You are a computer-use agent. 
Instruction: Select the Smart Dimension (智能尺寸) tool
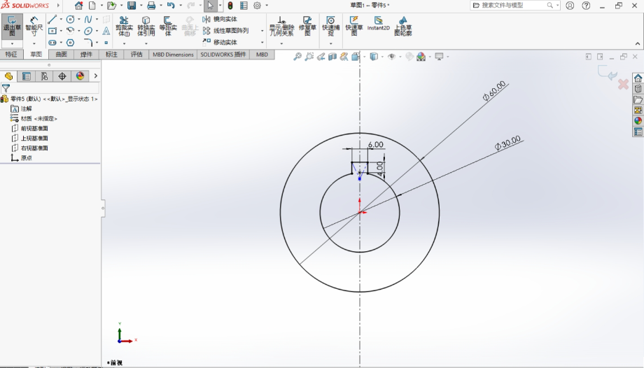tap(34, 27)
